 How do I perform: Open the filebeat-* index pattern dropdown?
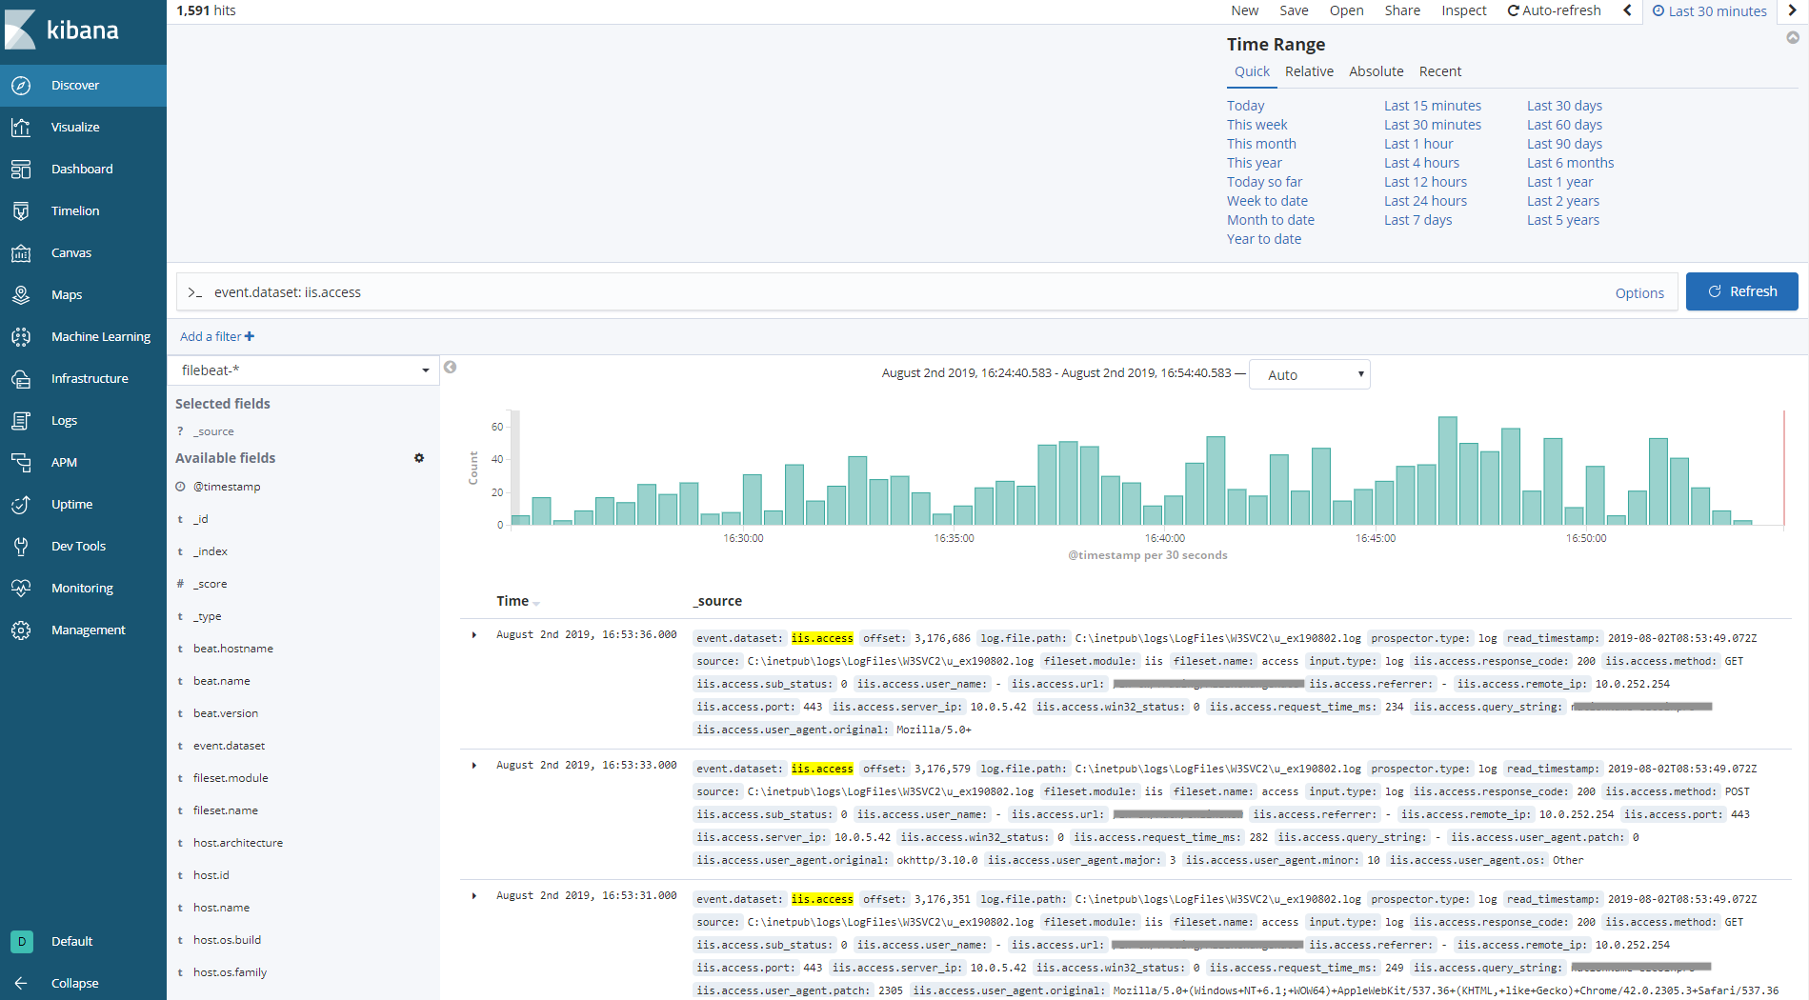tap(303, 370)
